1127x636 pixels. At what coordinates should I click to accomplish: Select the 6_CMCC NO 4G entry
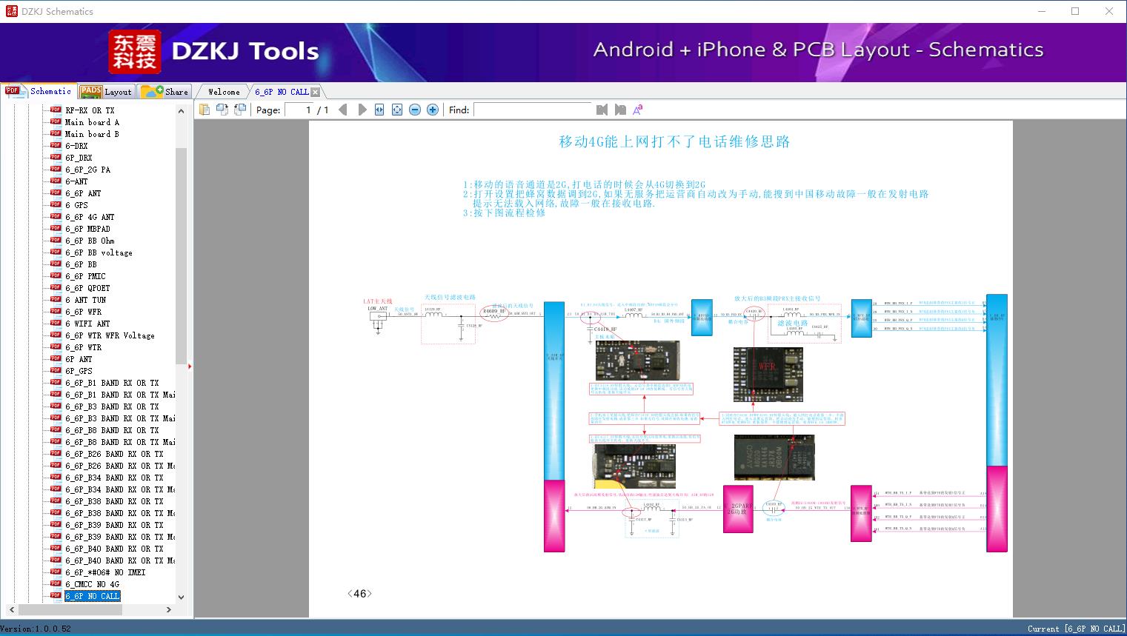92,584
